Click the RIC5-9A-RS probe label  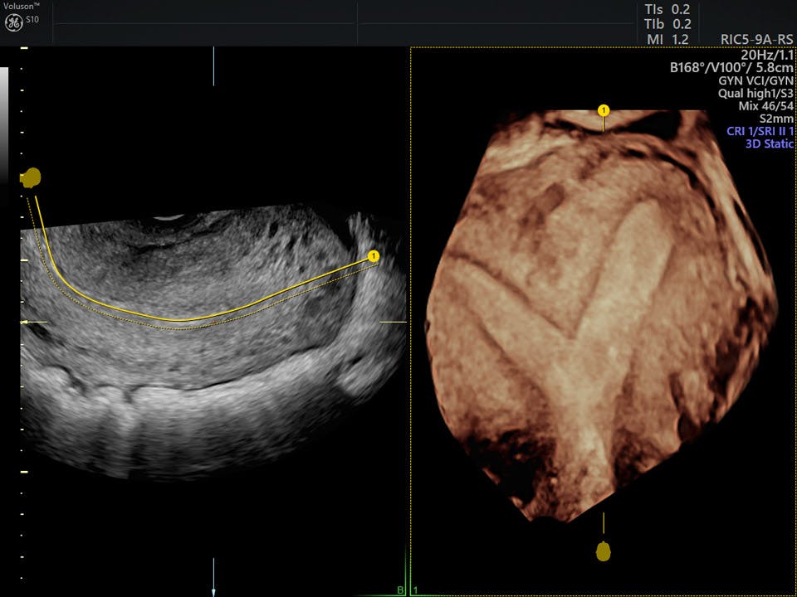click(756, 40)
